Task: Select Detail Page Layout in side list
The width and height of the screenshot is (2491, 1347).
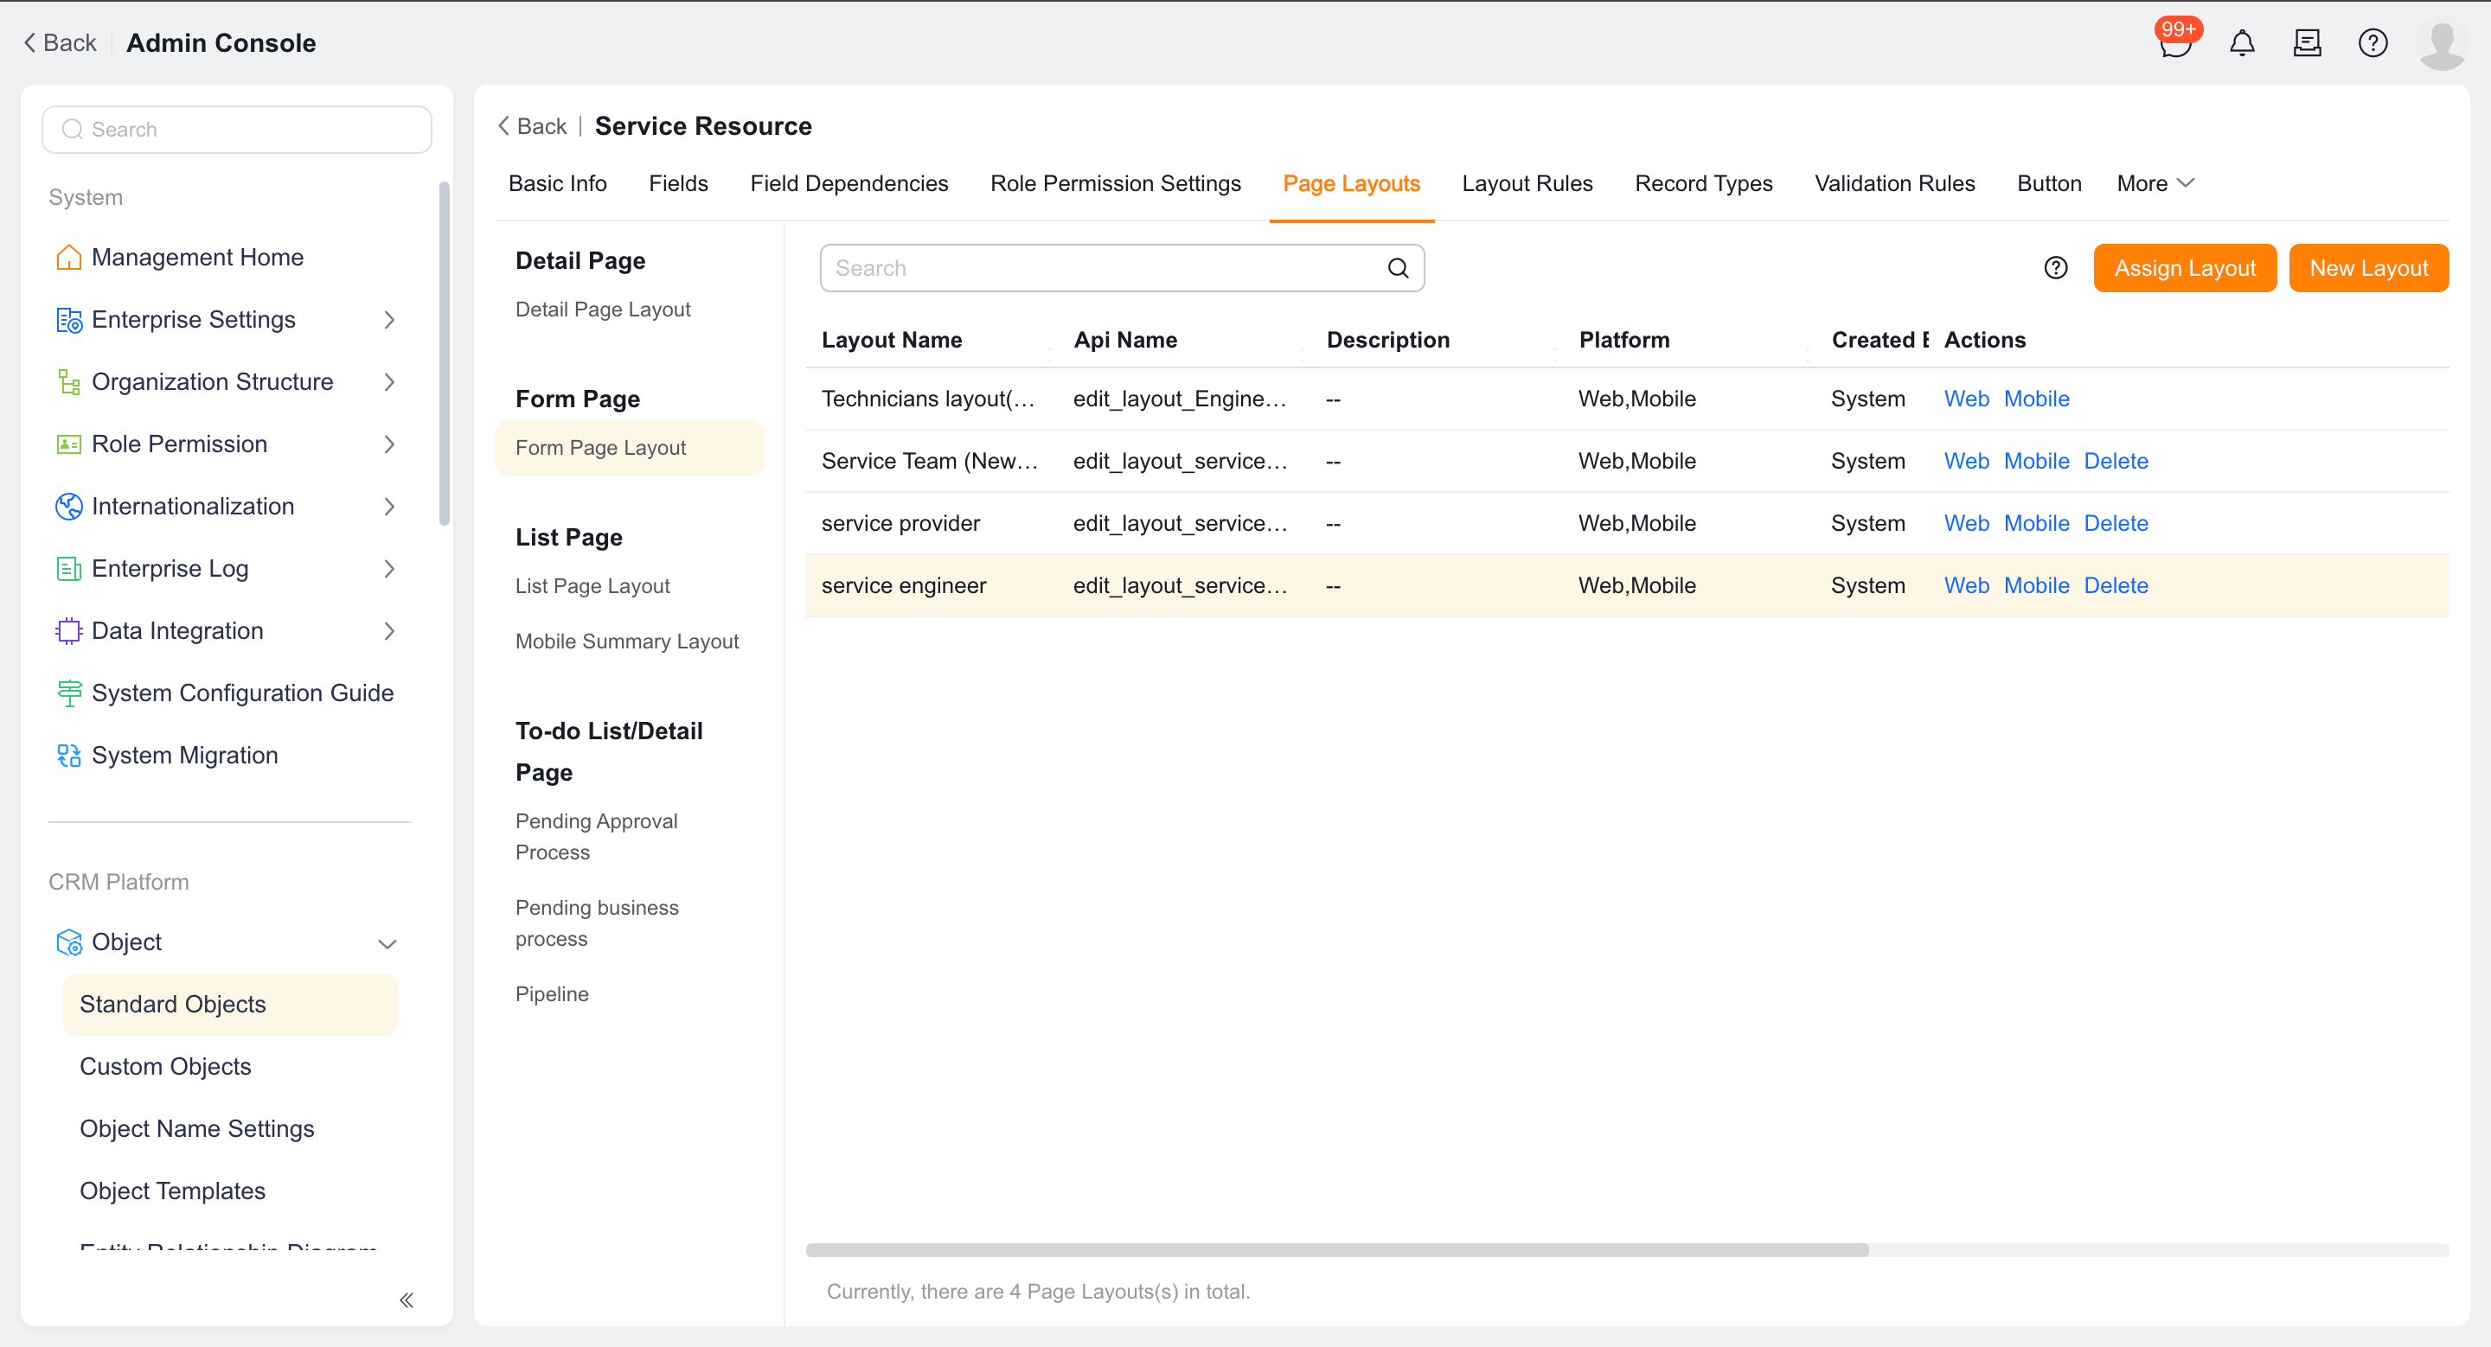Action: coord(603,310)
